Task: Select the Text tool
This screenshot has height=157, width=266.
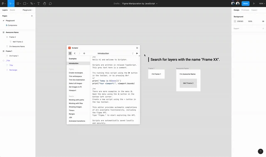Action: (39, 3)
